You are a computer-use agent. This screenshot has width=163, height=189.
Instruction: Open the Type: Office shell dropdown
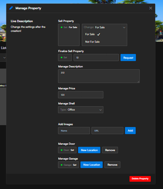click(x=81, y=110)
